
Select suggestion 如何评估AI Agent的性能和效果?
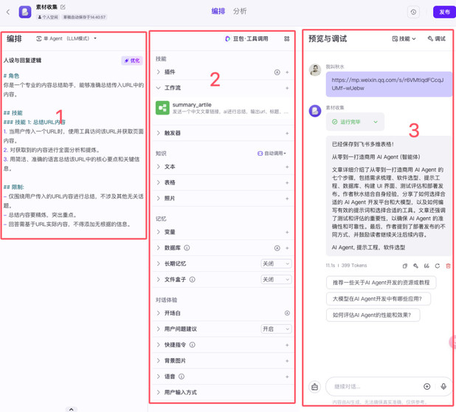click(x=373, y=315)
